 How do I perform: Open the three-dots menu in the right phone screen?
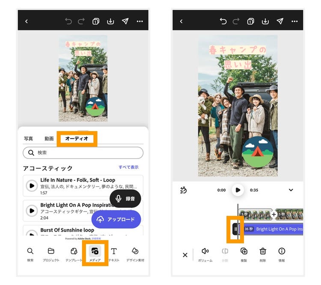(294, 21)
